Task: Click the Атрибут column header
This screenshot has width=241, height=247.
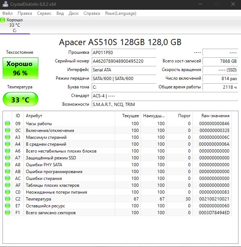Action: coord(69,116)
